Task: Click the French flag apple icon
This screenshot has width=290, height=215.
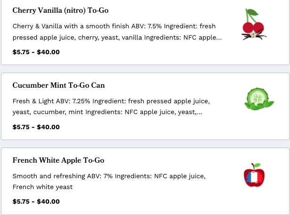Action: [254, 175]
